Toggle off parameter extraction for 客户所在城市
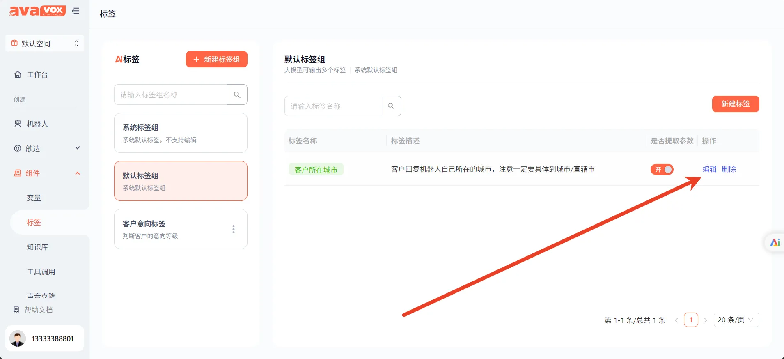 pyautogui.click(x=662, y=169)
